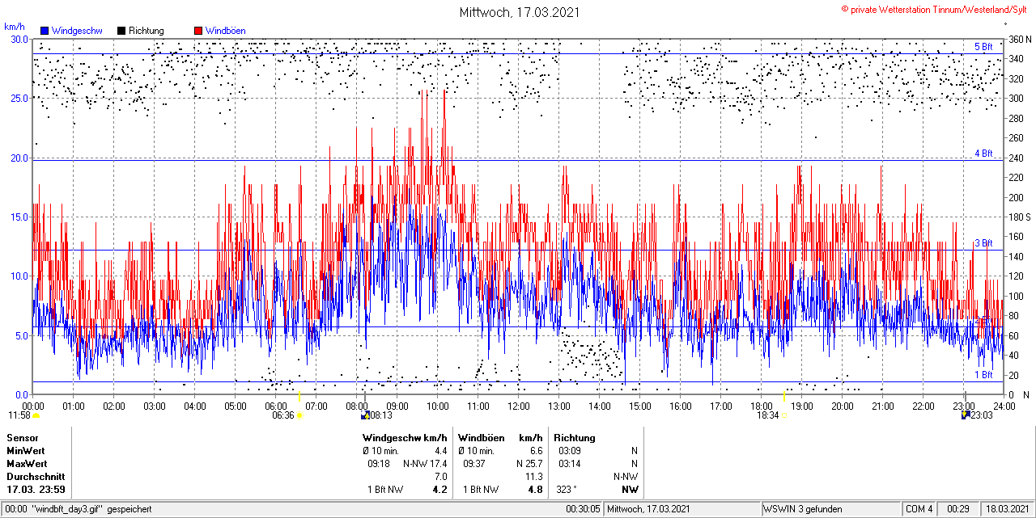Click the '360 N' right axis label
The image size is (1036, 518).
pos(1020,39)
